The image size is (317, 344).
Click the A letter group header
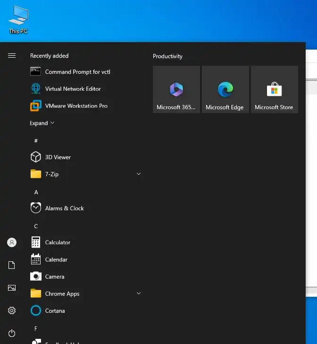[36, 192]
